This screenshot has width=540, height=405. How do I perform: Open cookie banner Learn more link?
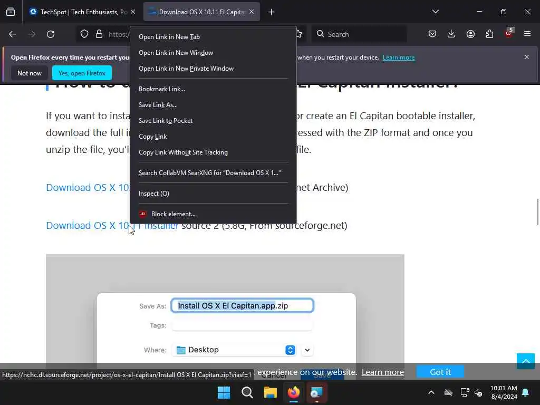[383, 372]
